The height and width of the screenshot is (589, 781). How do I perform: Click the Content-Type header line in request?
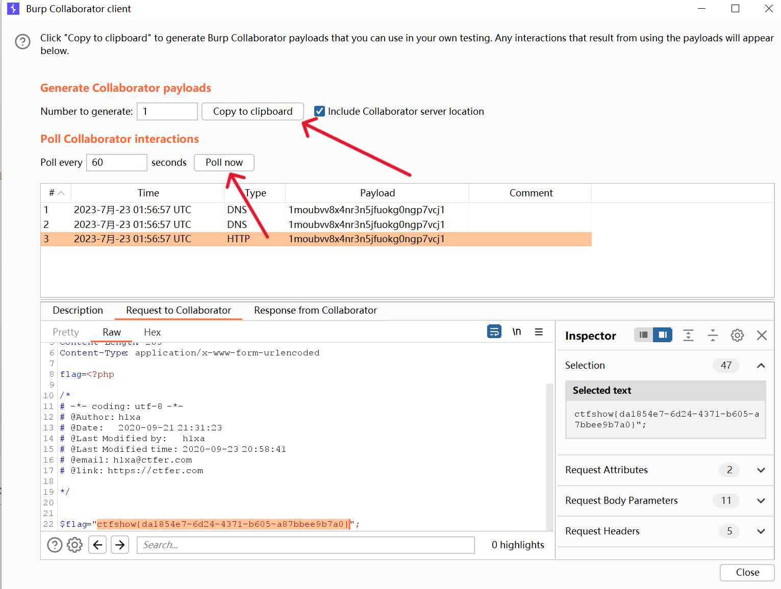tap(189, 353)
